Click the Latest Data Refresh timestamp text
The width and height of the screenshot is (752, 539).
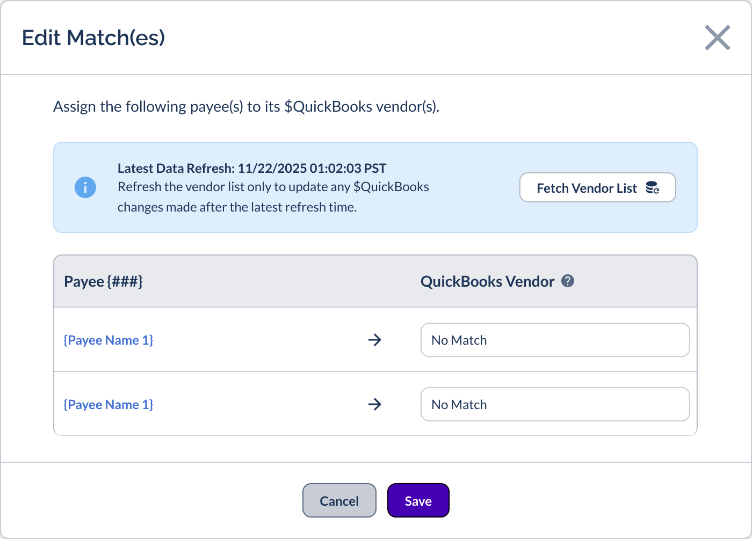251,168
